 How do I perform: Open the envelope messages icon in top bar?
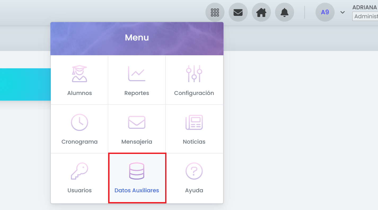click(x=238, y=12)
